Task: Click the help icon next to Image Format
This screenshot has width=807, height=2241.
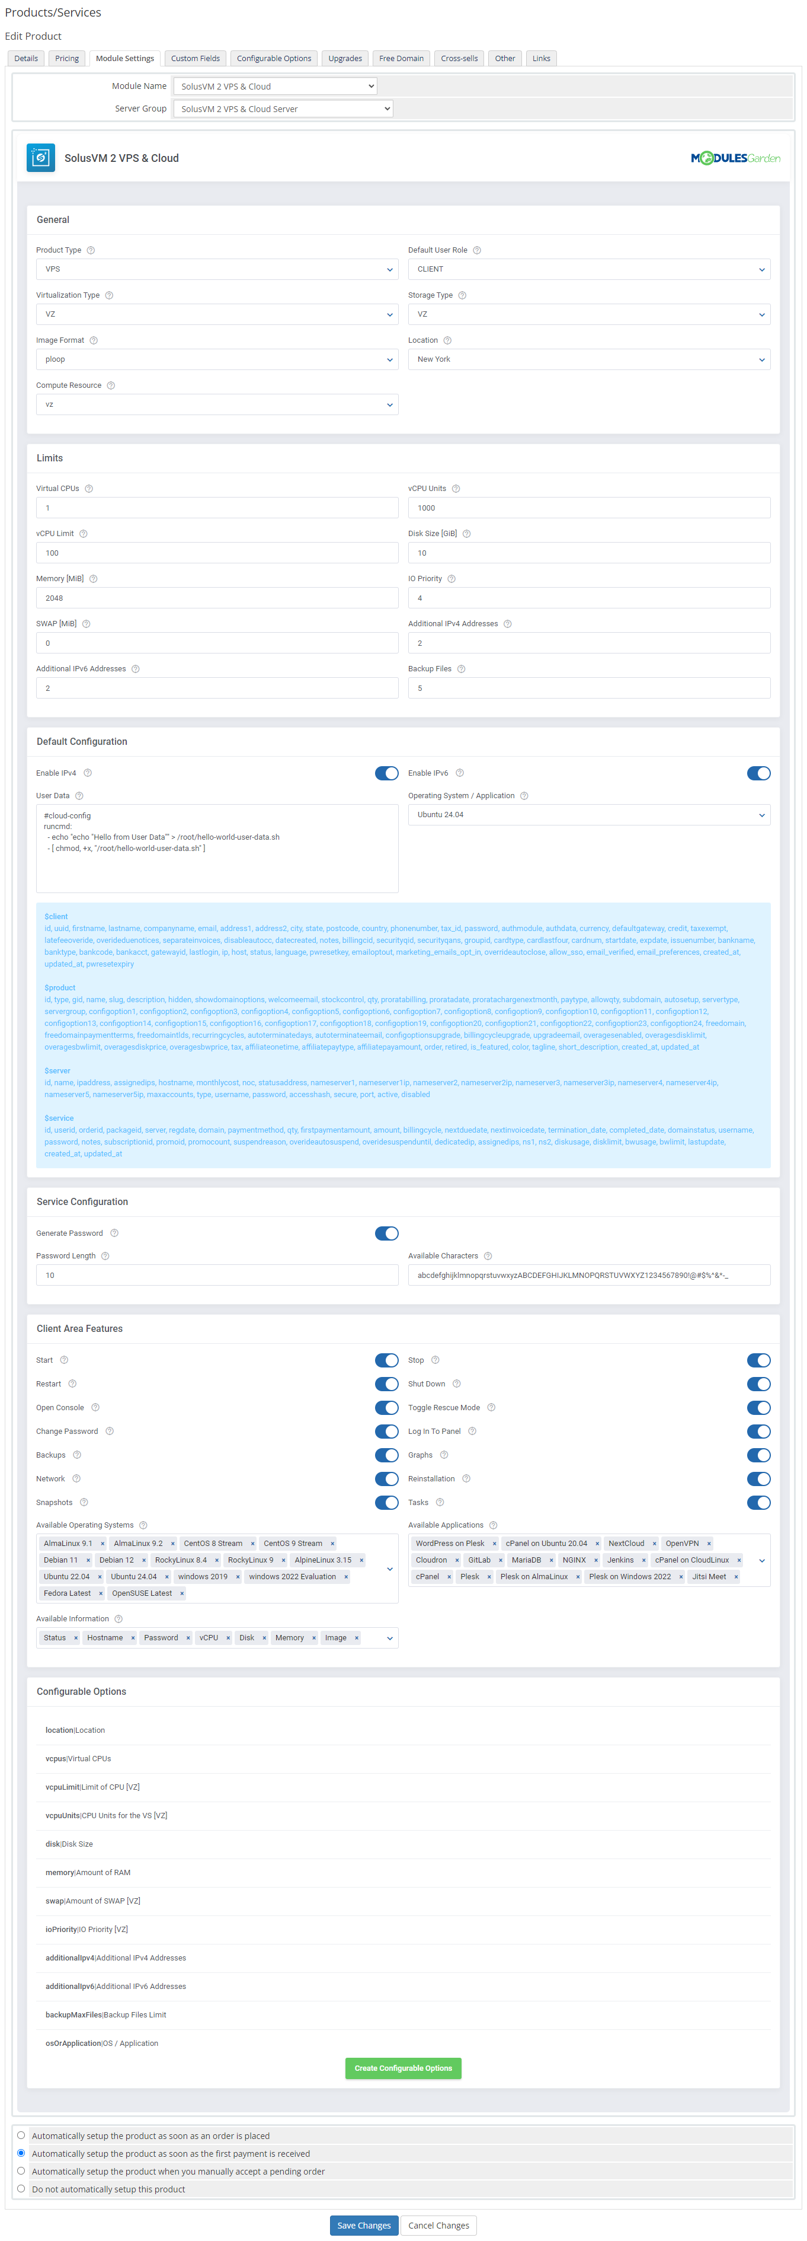Action: tap(93, 341)
